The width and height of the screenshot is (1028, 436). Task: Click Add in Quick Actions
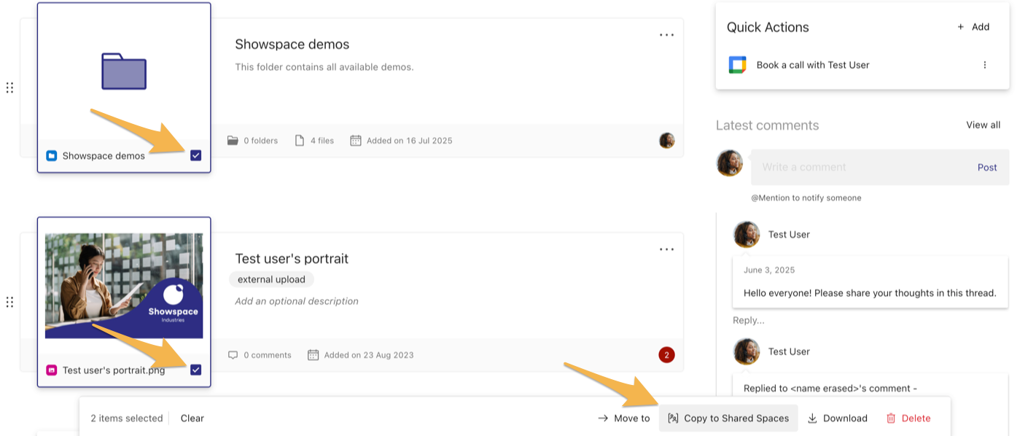[x=973, y=26]
